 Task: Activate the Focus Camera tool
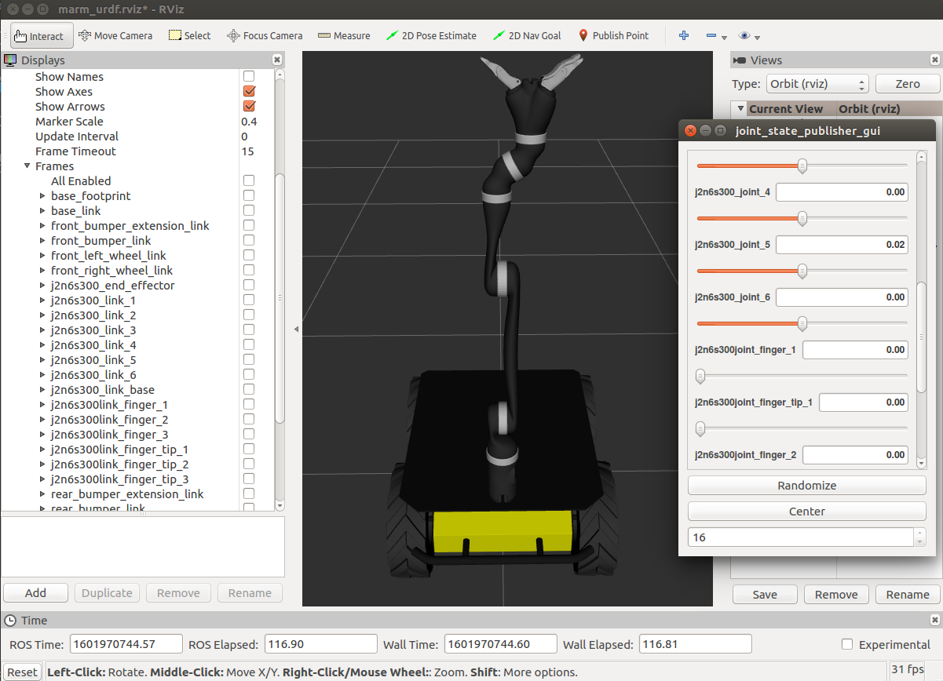[x=265, y=35]
